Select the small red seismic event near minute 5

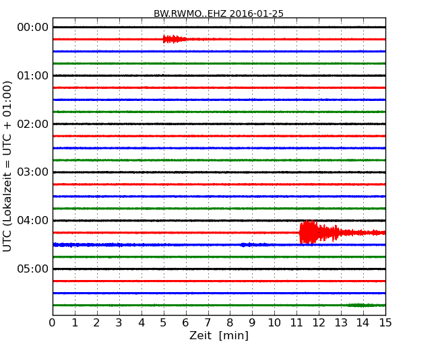(x=175, y=39)
